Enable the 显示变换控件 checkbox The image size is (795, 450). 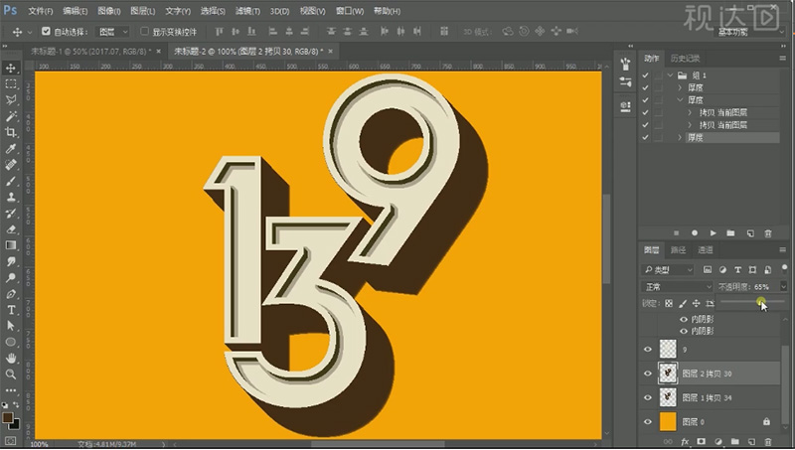pyautogui.click(x=145, y=31)
